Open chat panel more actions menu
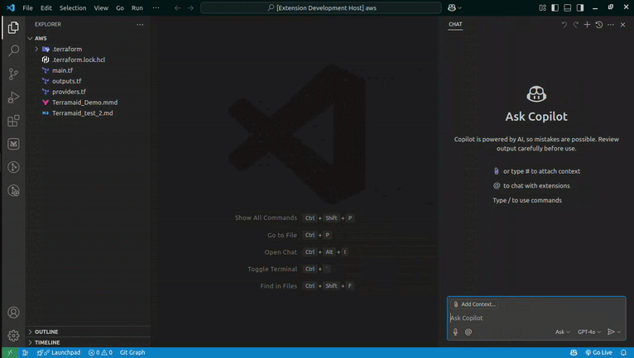This screenshot has height=358, width=634. 611,25
